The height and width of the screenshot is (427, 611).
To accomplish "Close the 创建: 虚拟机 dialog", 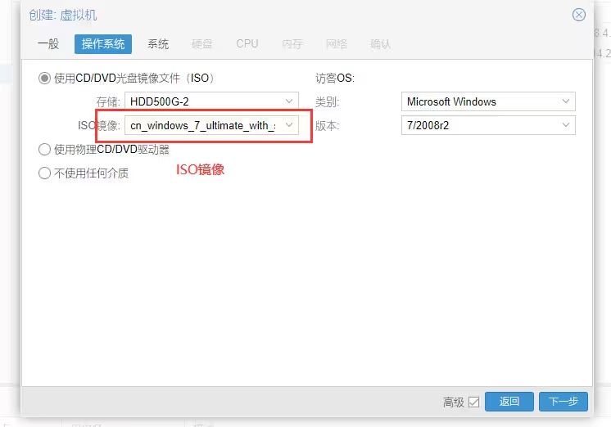I will click(579, 15).
